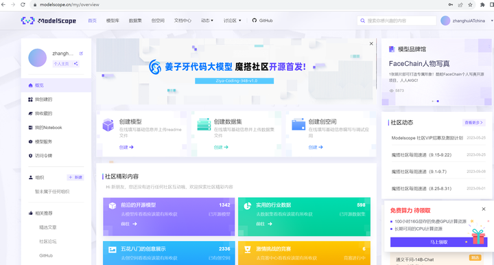Click the cube icon on 前沿的开源模型

[113, 206]
